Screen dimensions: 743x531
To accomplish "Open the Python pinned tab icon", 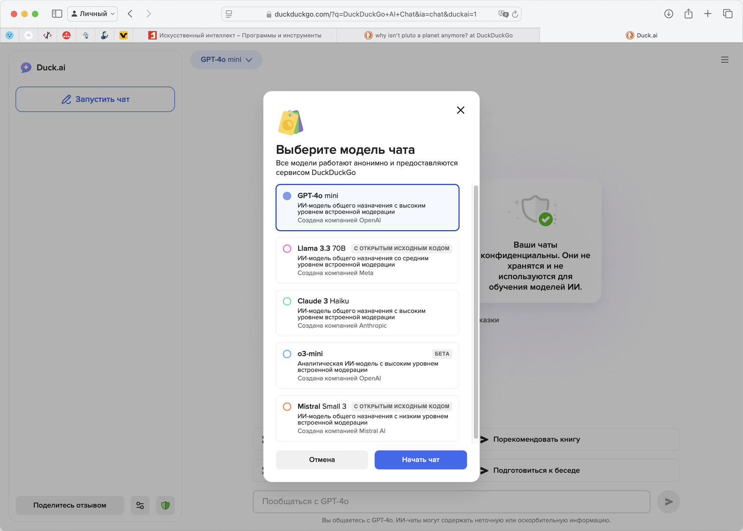I will pos(105,35).
